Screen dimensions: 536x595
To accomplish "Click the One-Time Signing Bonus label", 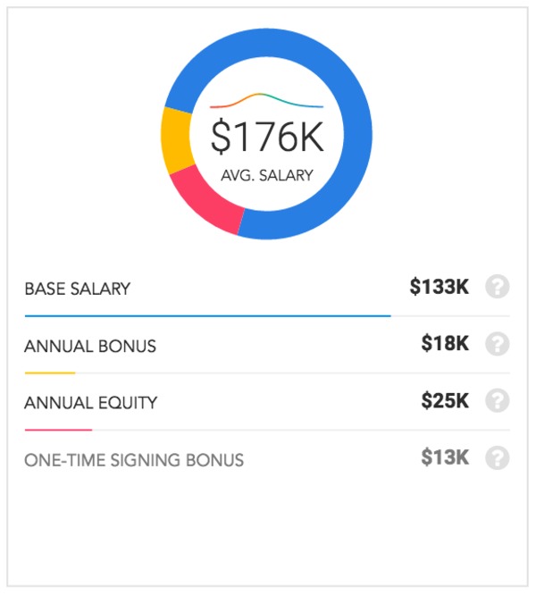I will click(134, 460).
